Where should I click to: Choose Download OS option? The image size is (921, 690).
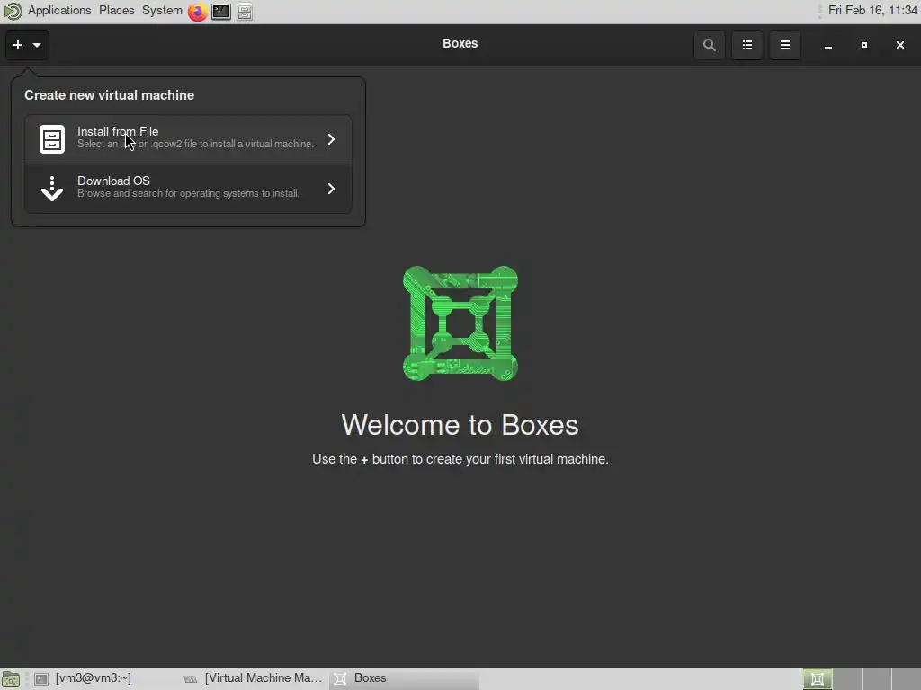click(188, 189)
